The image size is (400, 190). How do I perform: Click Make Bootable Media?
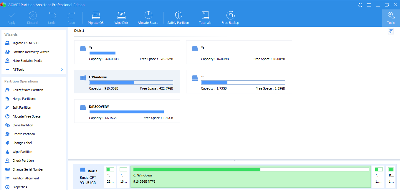point(27,61)
